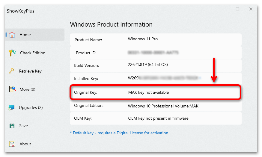This screenshot has width=262, height=157.
Task: Click the Original Edition row
Action: pyautogui.click(x=156, y=106)
